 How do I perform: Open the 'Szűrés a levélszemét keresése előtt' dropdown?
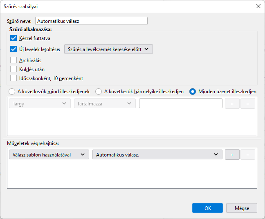(108, 49)
